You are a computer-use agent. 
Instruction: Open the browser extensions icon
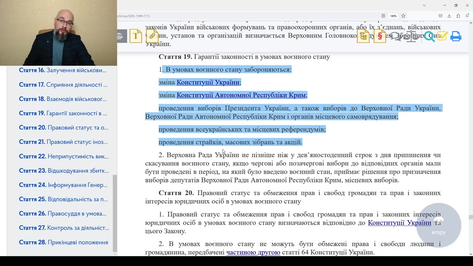458,16
